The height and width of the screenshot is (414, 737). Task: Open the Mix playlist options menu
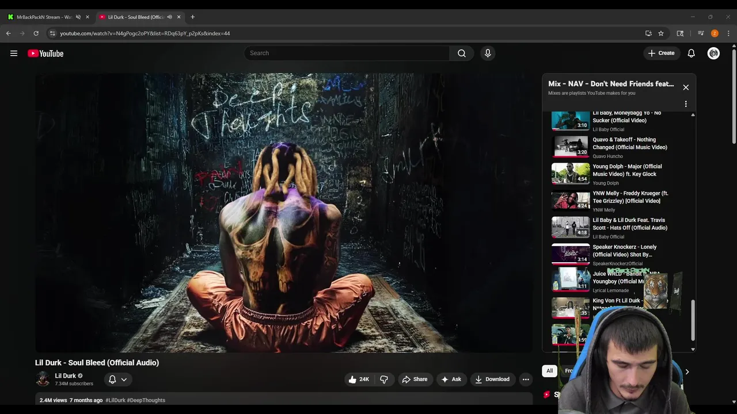tap(686, 104)
